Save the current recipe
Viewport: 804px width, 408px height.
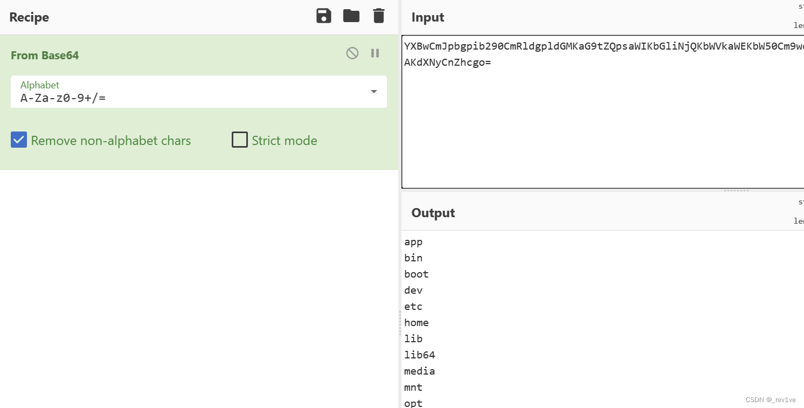coord(323,16)
